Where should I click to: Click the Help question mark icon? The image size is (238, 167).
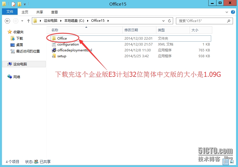pyautogui.click(x=233, y=12)
